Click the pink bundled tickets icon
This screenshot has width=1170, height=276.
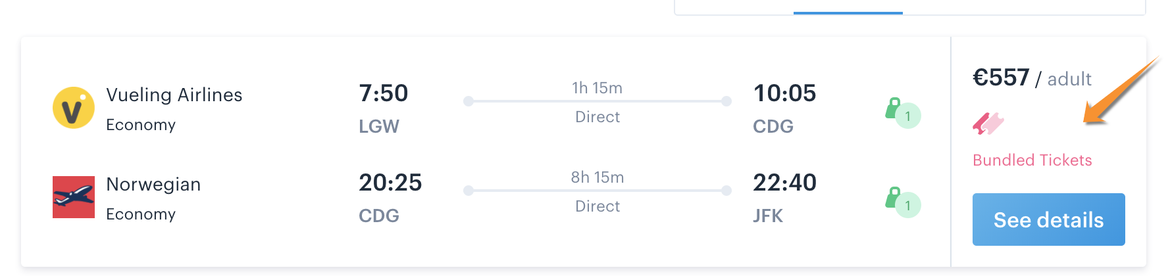point(988,123)
